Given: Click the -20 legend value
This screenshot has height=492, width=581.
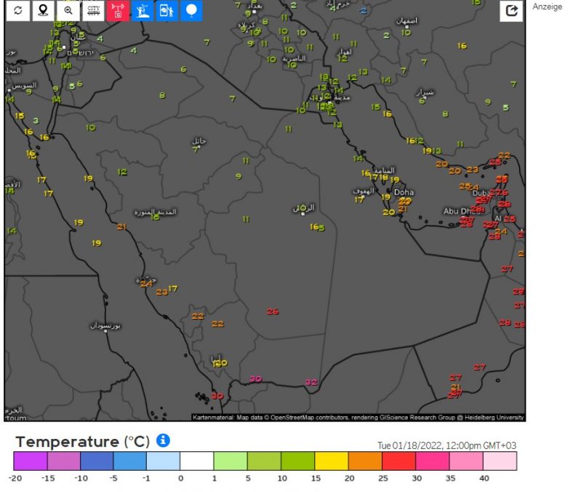Looking at the screenshot, I should [x=15, y=478].
